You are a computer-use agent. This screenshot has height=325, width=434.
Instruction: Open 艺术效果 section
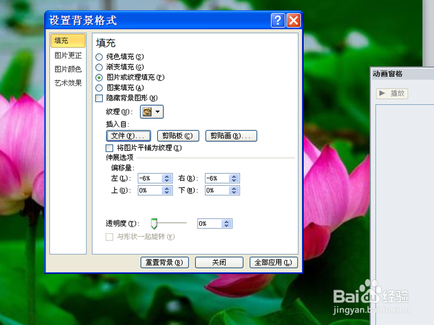68,83
